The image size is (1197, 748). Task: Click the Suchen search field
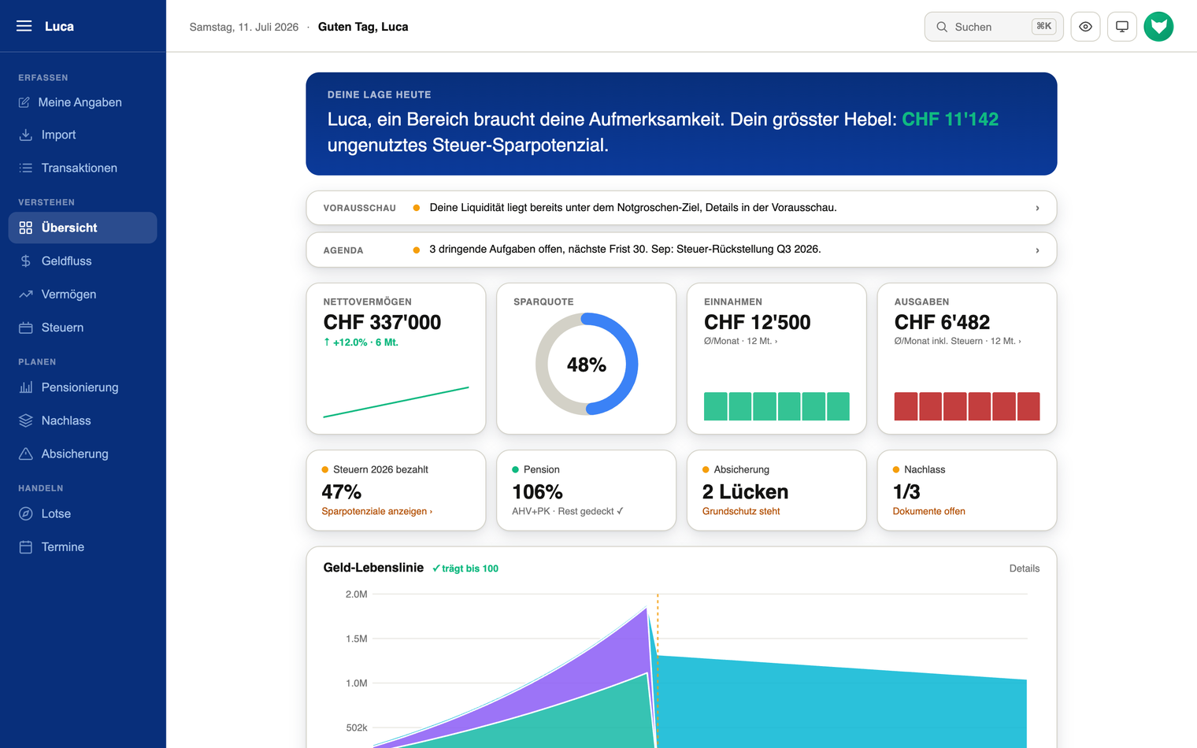coord(994,27)
